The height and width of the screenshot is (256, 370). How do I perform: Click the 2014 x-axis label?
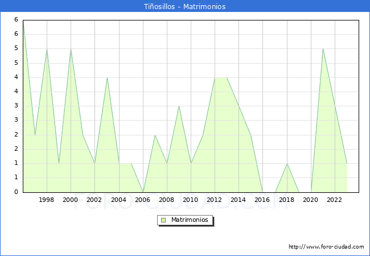click(x=239, y=200)
